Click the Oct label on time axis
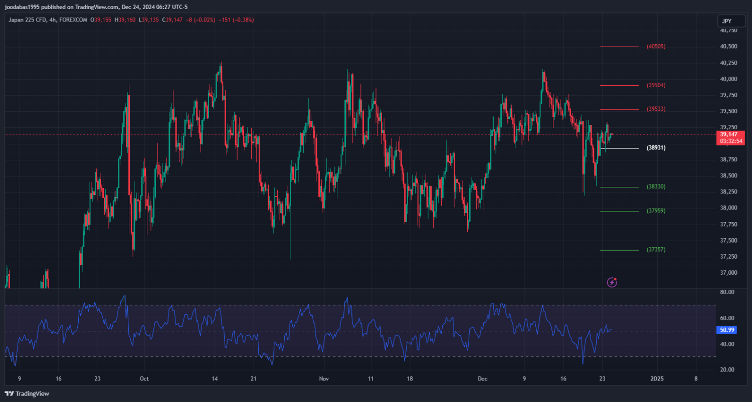The width and height of the screenshot is (752, 402). click(x=144, y=379)
